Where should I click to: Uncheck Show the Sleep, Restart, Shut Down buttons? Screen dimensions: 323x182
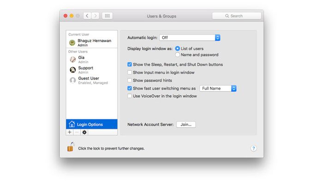point(129,65)
